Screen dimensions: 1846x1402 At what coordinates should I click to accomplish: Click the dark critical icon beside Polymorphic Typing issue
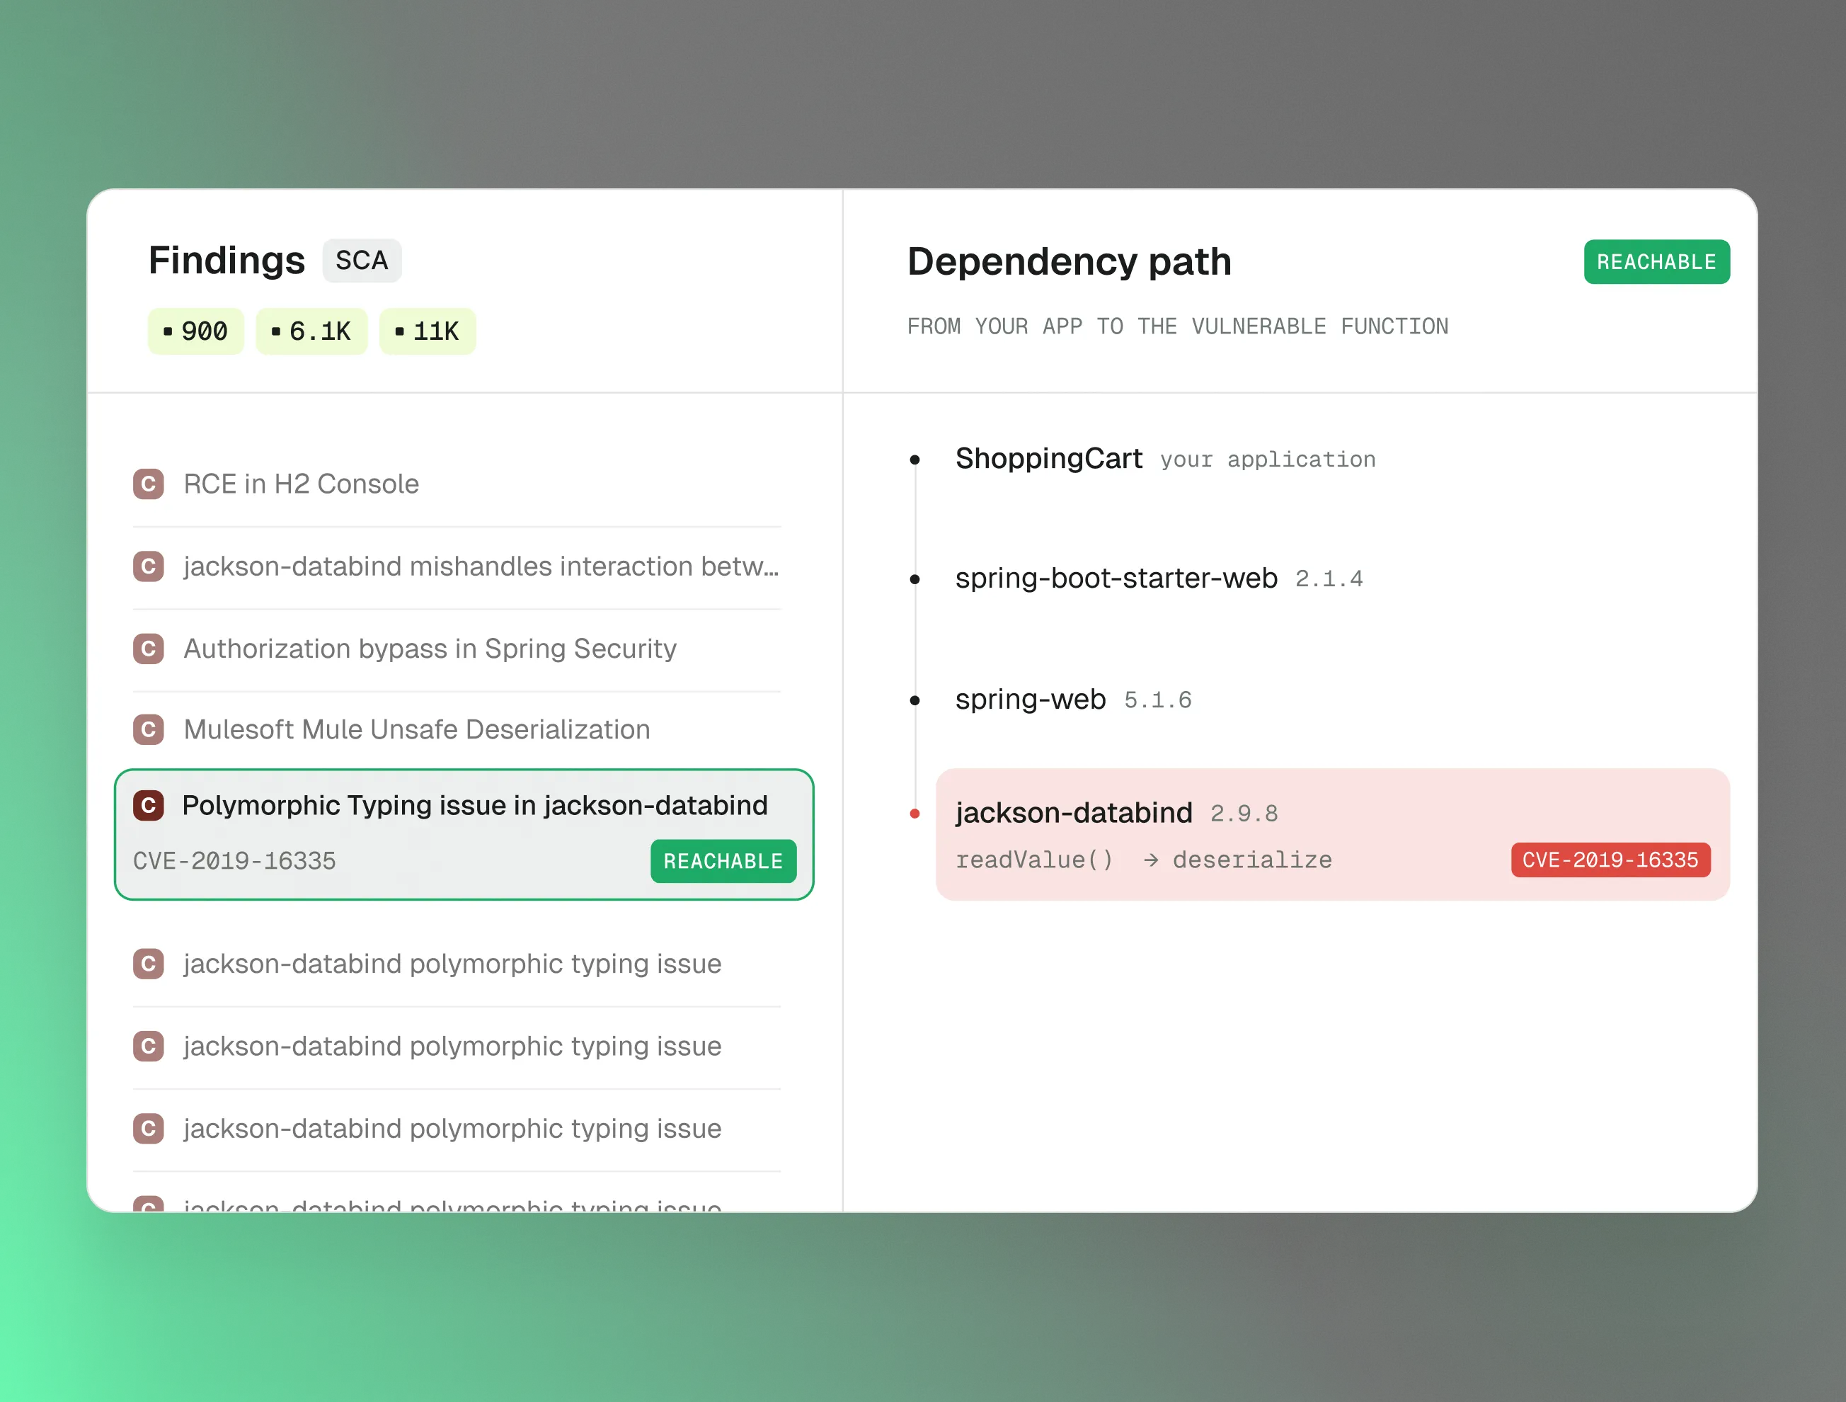coord(149,806)
